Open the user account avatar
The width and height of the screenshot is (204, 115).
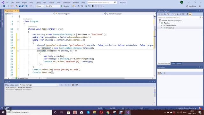(x=182, y=2)
